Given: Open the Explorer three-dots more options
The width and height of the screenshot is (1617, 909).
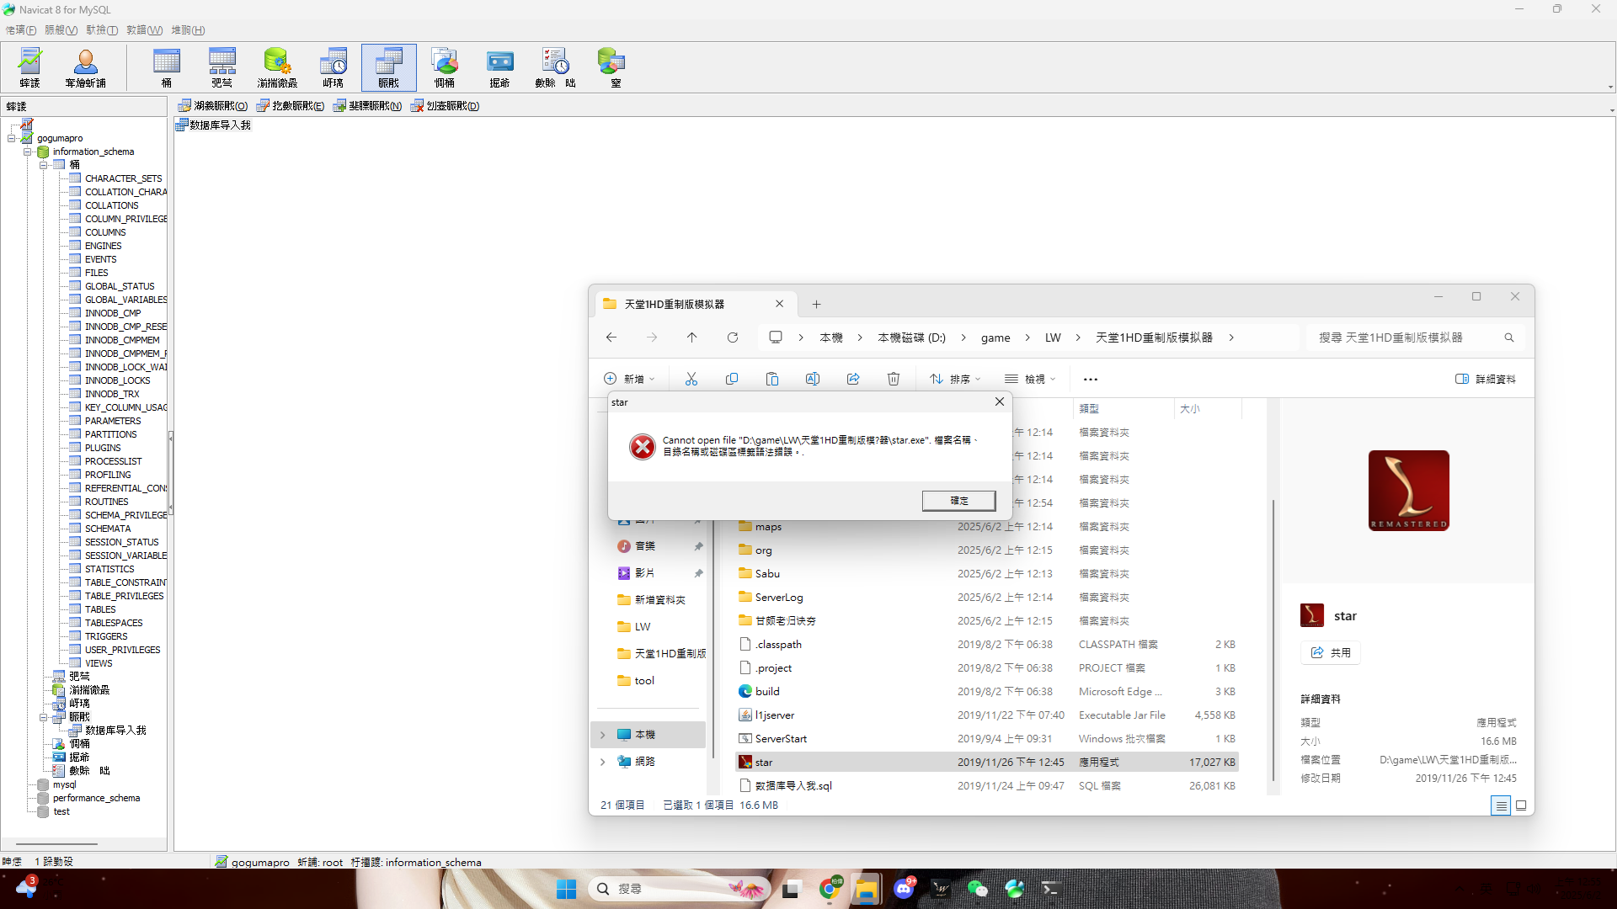Looking at the screenshot, I should point(1091,379).
